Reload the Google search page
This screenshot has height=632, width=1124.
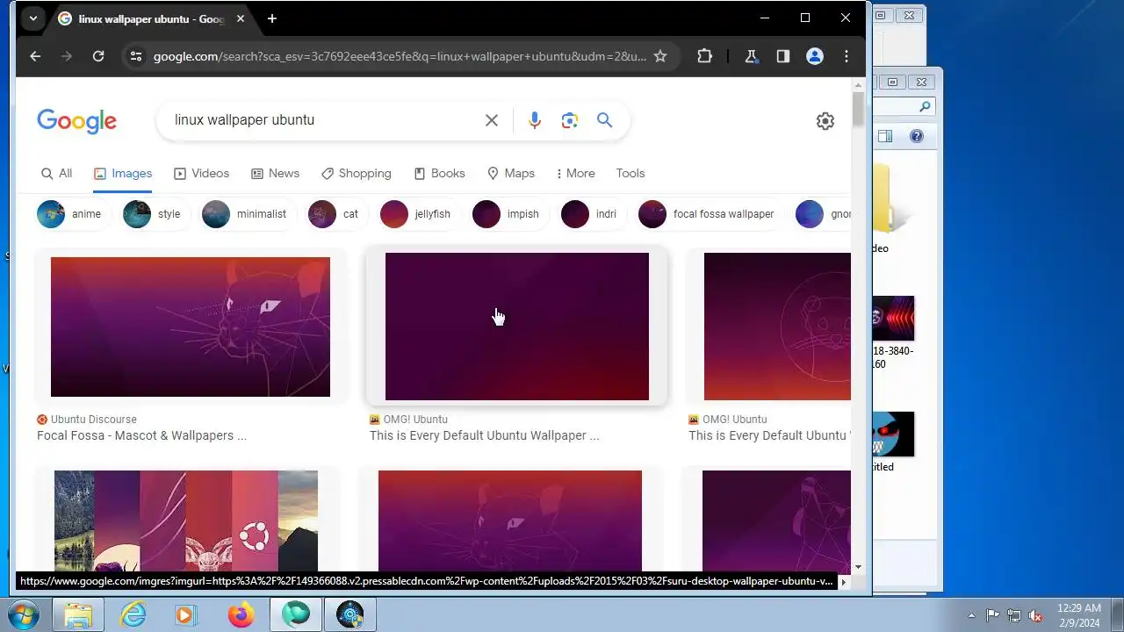(98, 56)
